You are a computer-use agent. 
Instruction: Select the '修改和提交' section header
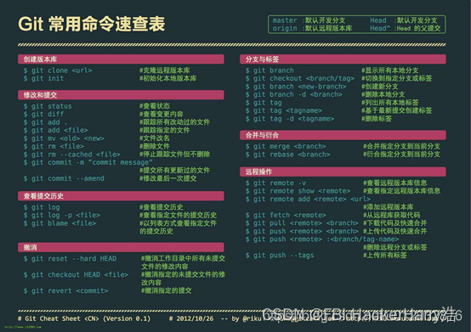[121, 95]
